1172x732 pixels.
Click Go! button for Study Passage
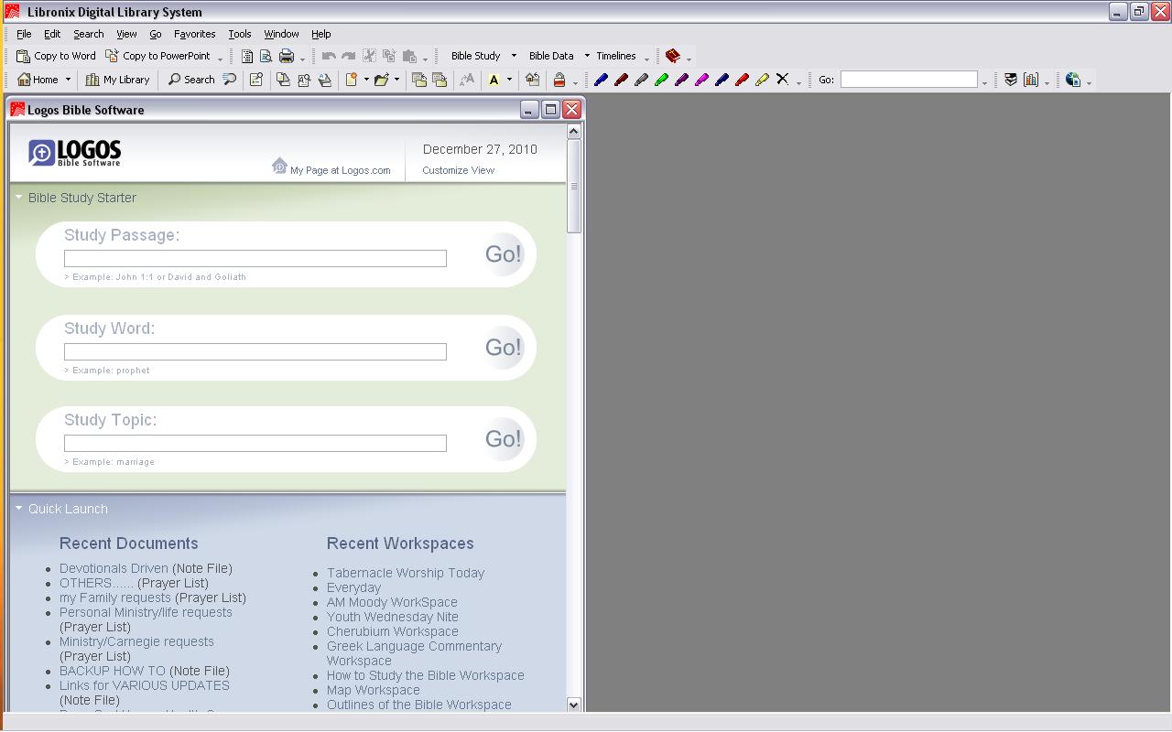[x=504, y=254]
